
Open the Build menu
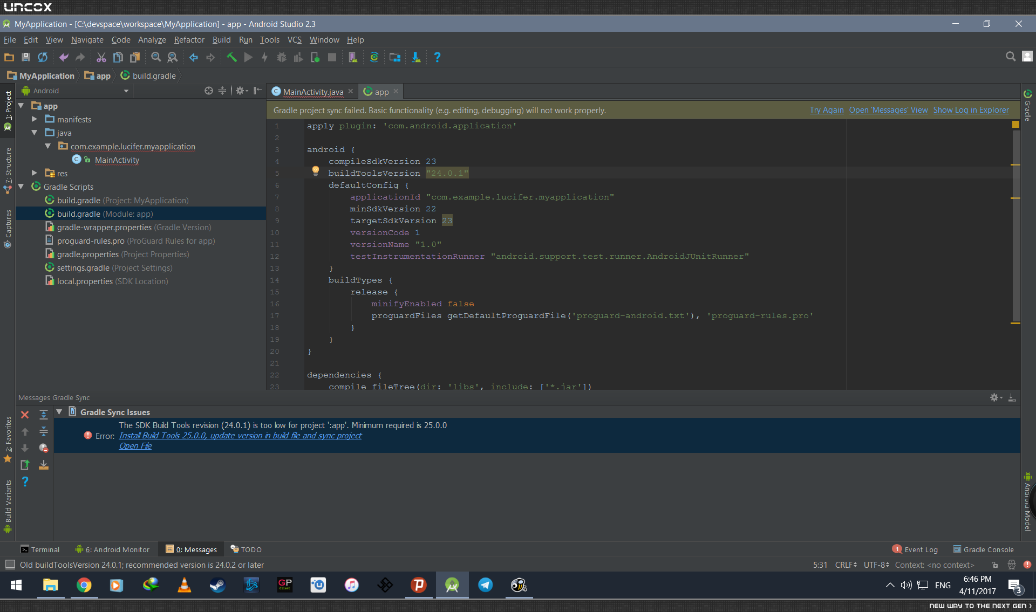click(221, 40)
